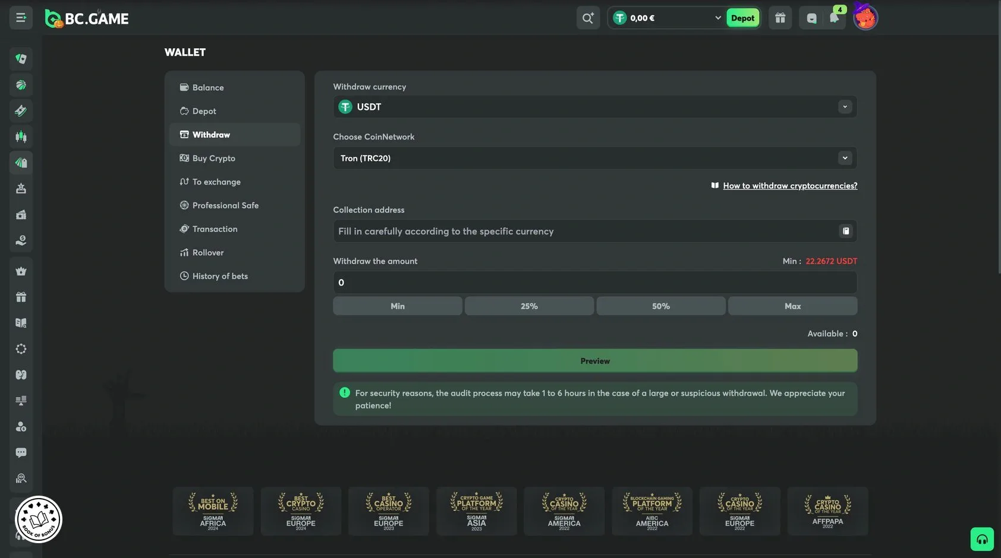Open the bonus gift sidebar icon
Viewport: 1001px width, 558px height.
21,297
